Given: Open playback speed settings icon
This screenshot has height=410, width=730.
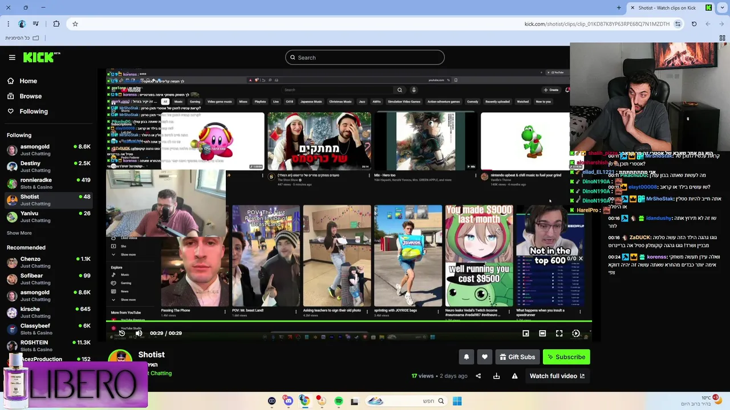Looking at the screenshot, I should click(x=576, y=333).
